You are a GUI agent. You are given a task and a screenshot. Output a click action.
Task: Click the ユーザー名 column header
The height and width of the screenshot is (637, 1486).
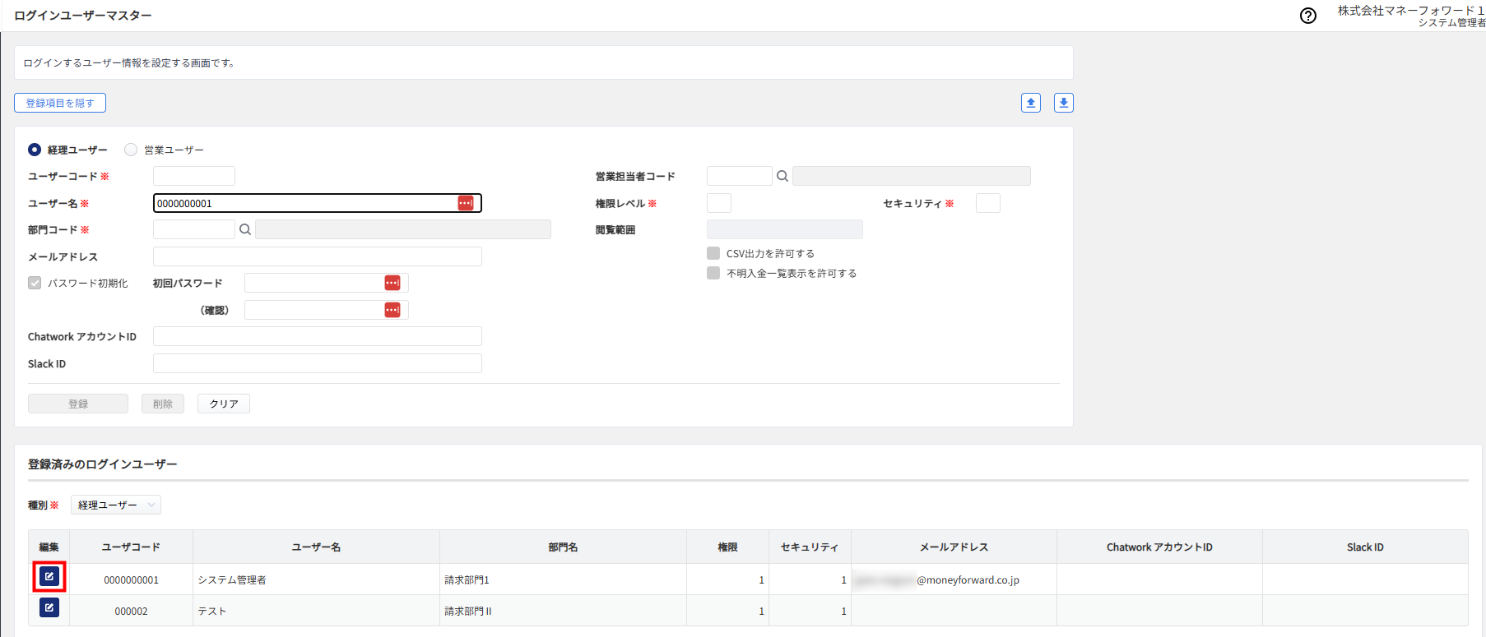pyautogui.click(x=316, y=547)
